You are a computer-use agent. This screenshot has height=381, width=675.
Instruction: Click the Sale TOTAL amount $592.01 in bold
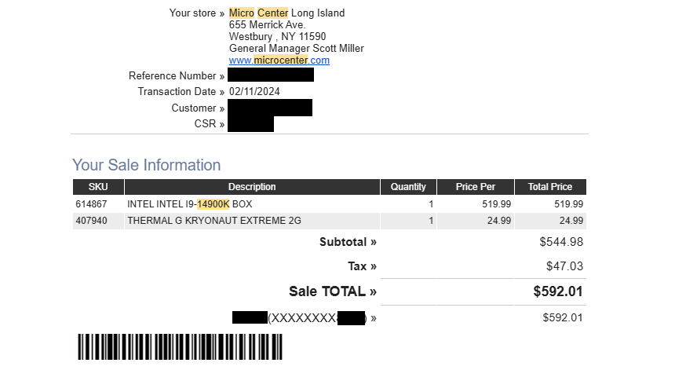(558, 291)
